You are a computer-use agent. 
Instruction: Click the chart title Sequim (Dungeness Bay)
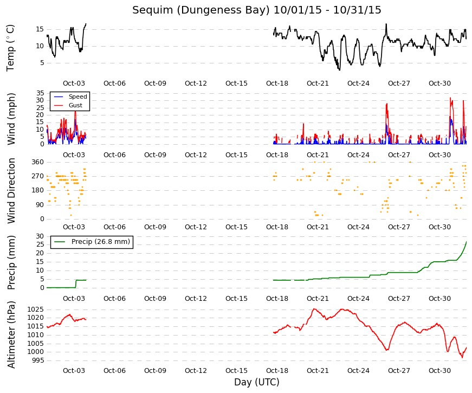201,10
